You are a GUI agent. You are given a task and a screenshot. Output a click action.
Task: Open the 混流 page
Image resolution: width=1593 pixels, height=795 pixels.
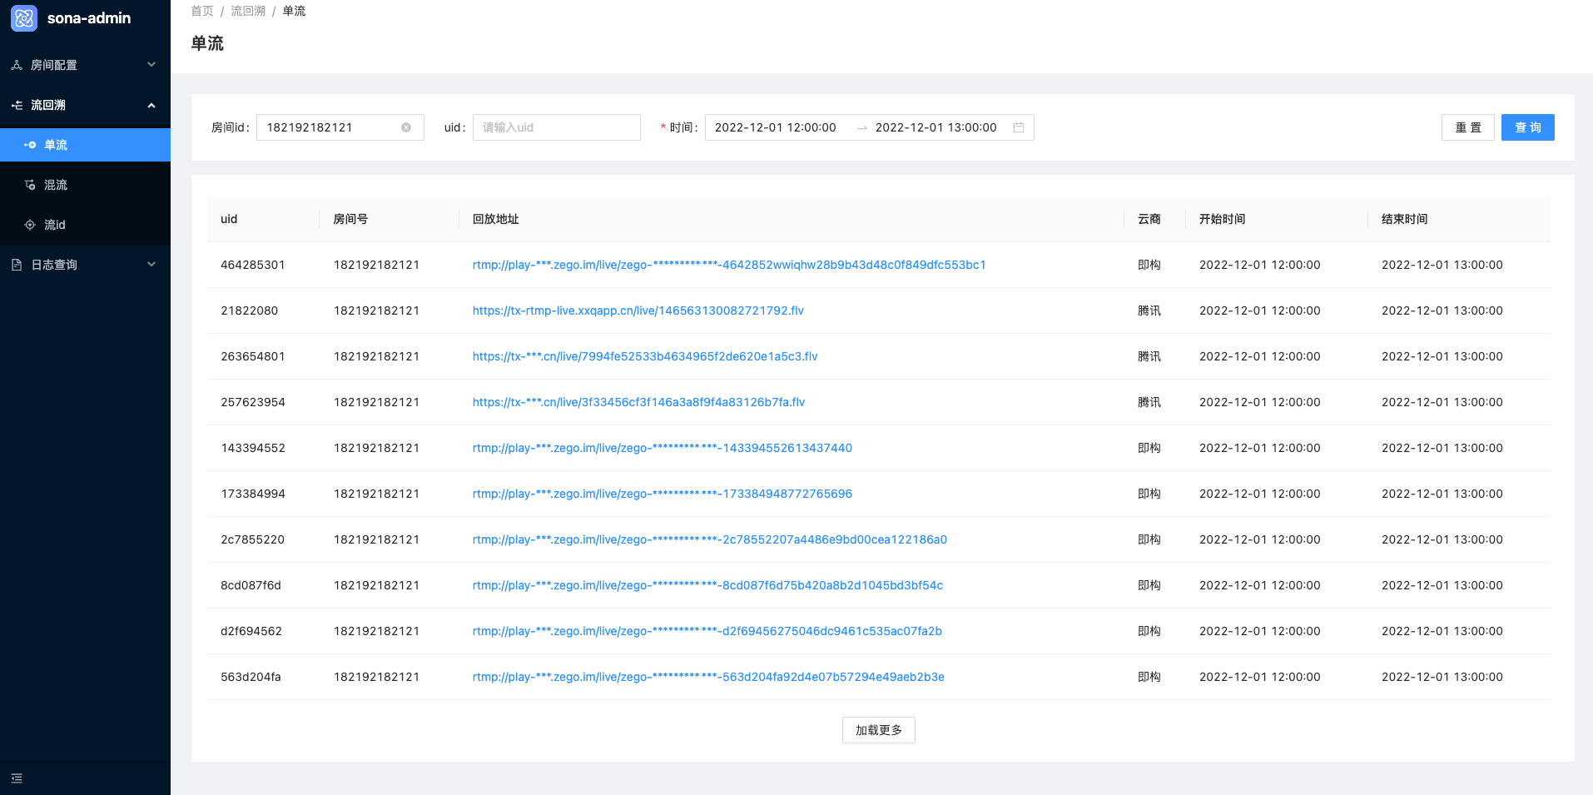[x=85, y=185]
